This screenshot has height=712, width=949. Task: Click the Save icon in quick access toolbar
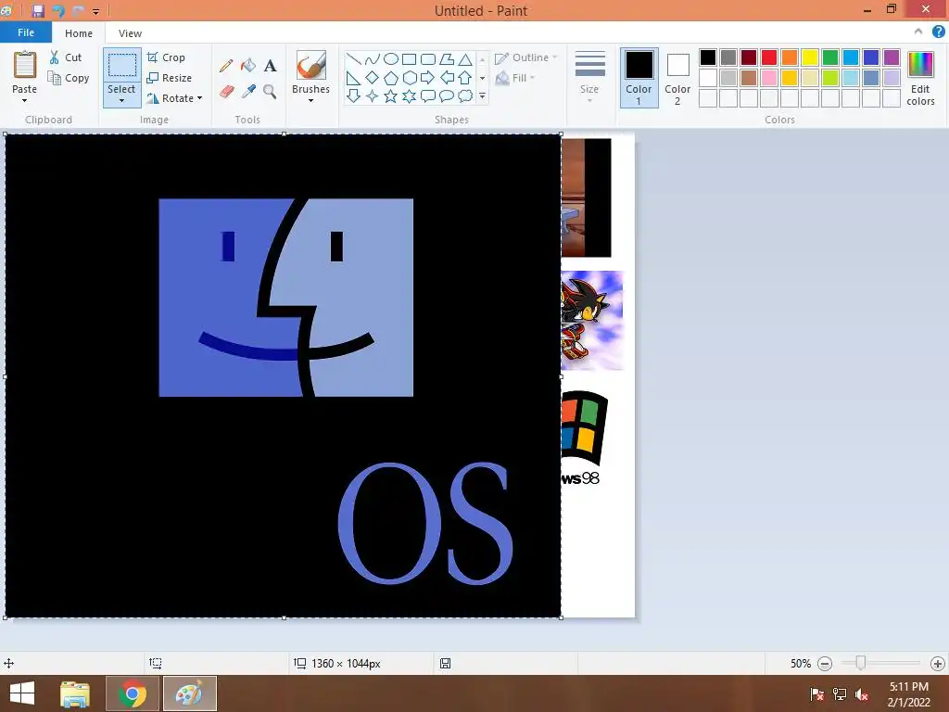coord(38,11)
